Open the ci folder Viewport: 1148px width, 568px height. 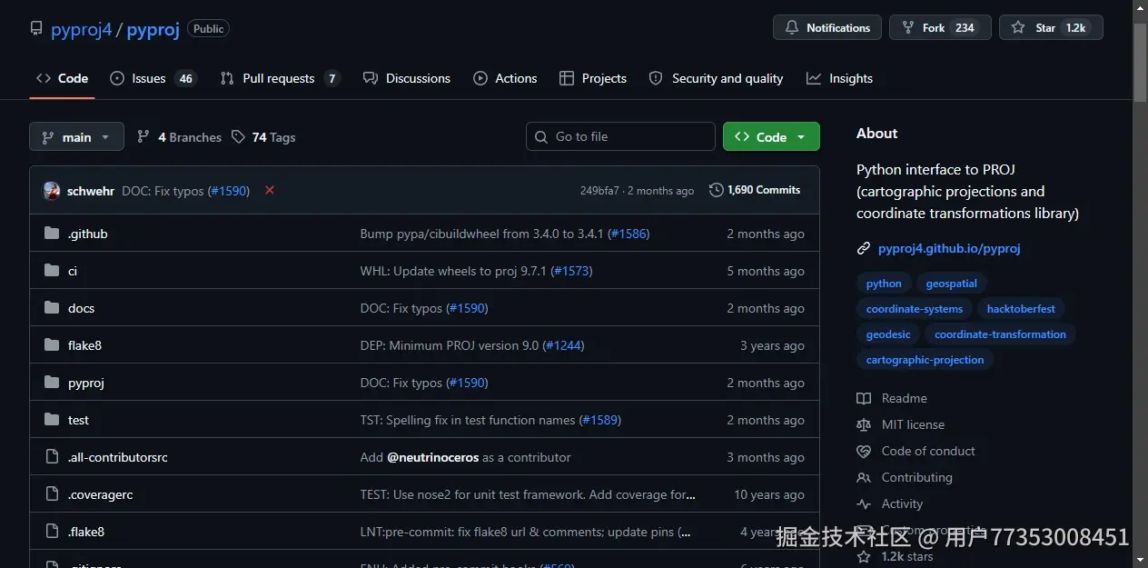pyautogui.click(x=73, y=271)
